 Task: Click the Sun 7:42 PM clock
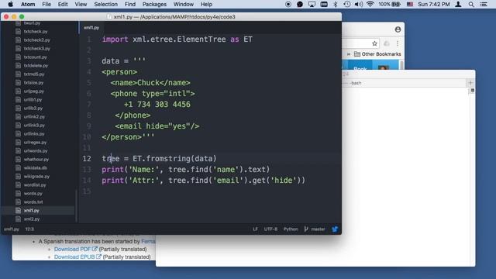tap(434, 5)
